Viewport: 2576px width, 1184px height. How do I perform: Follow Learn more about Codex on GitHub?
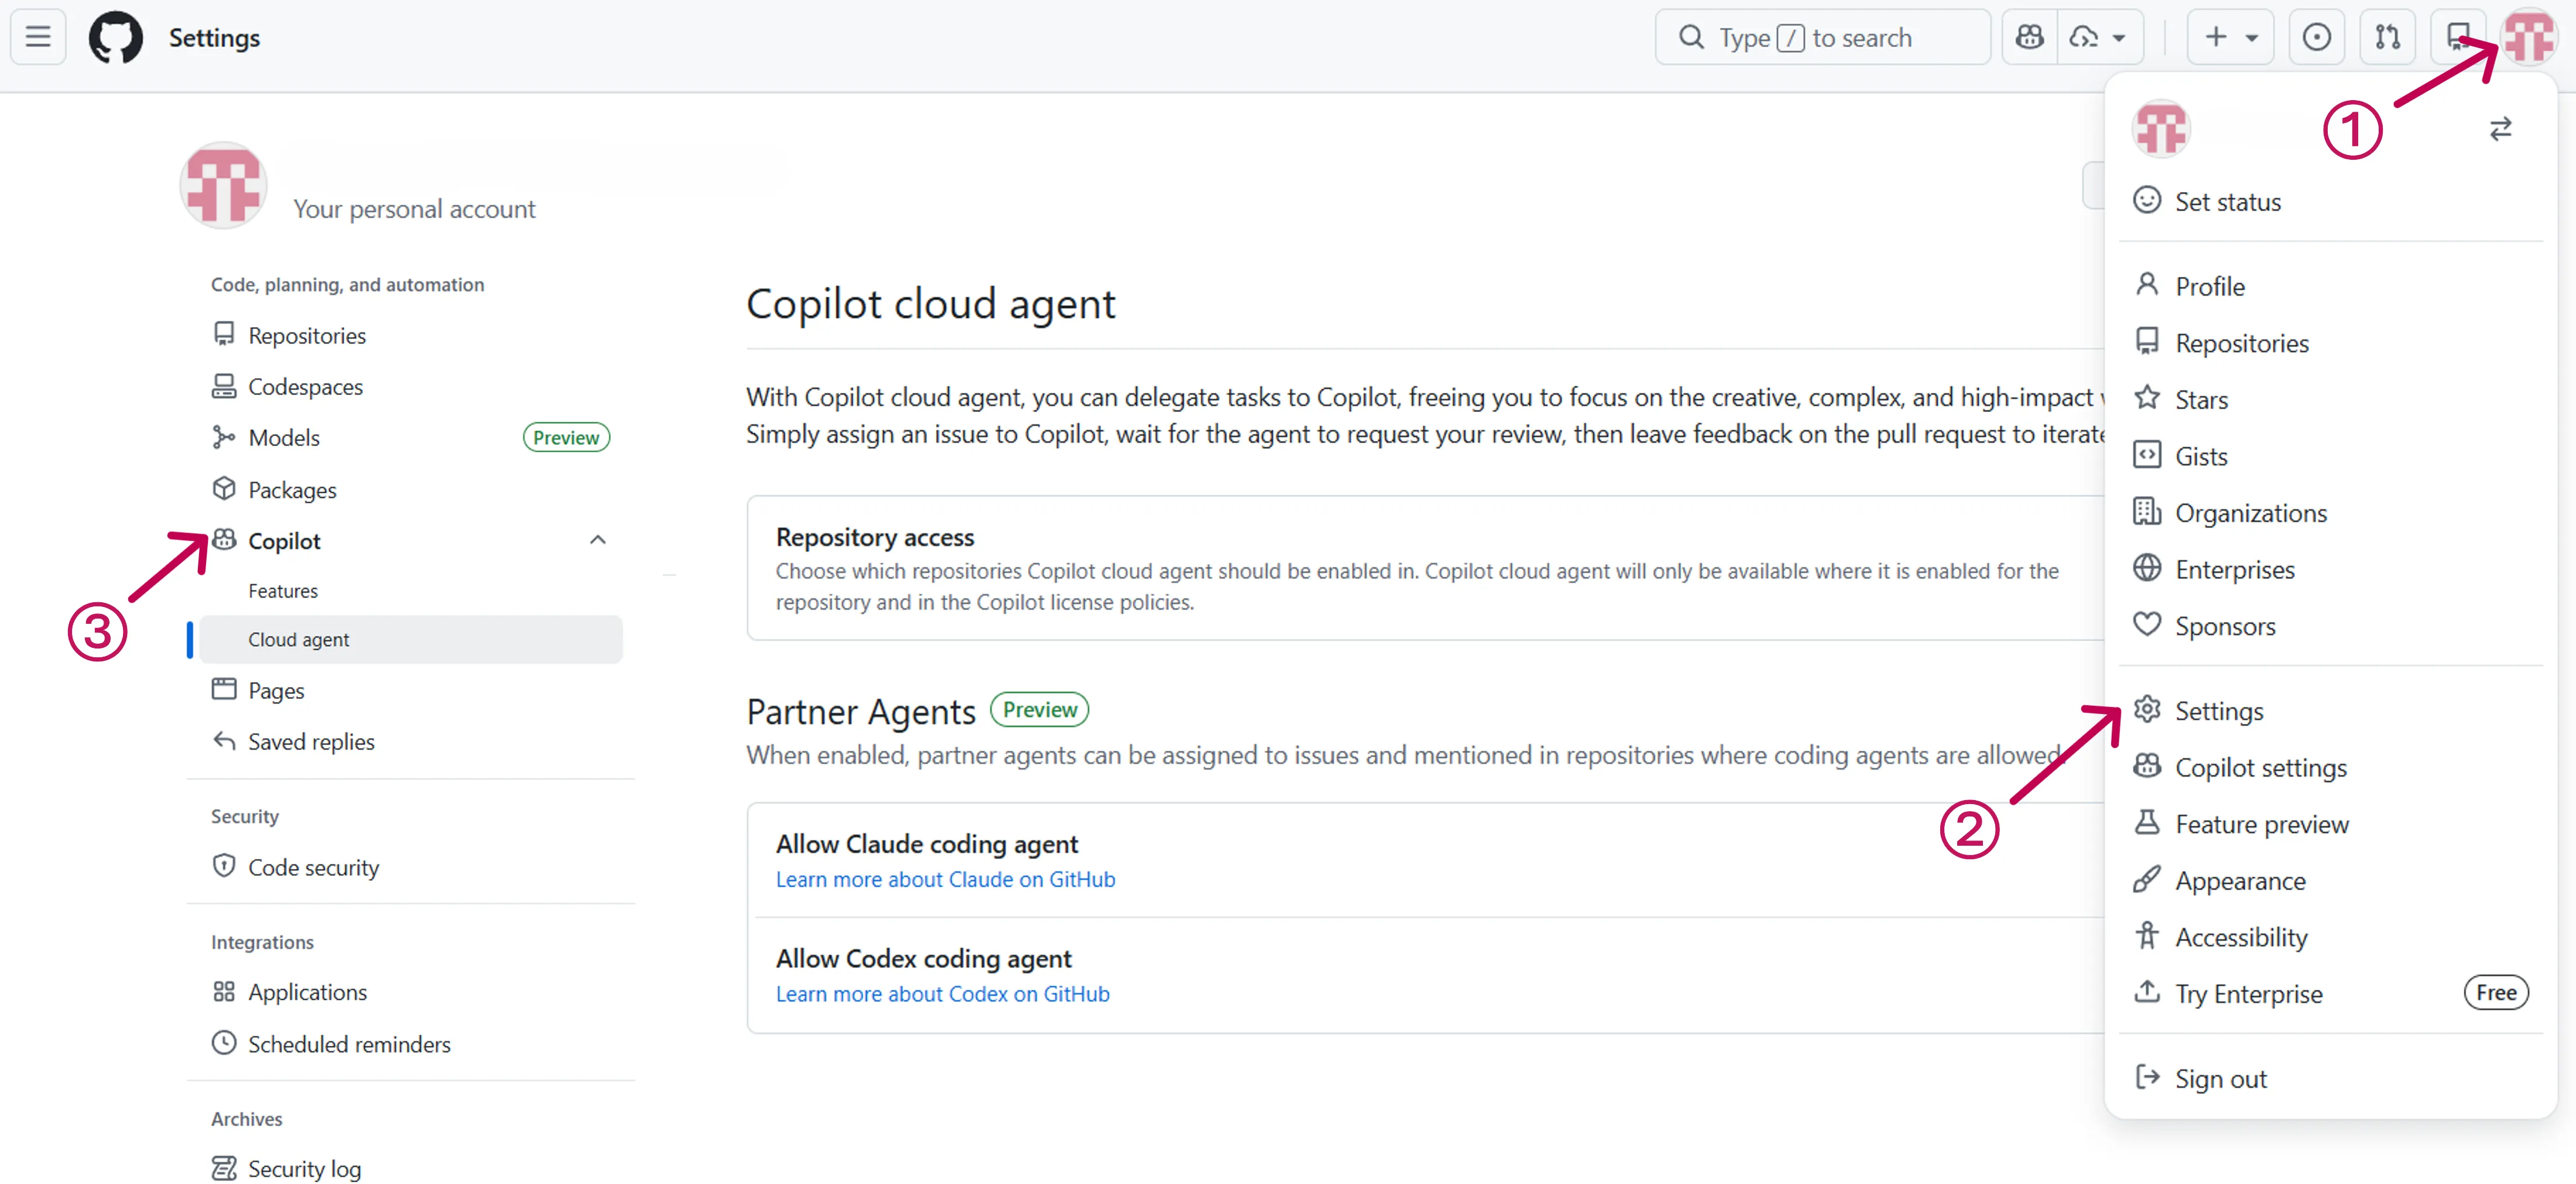pos(942,995)
